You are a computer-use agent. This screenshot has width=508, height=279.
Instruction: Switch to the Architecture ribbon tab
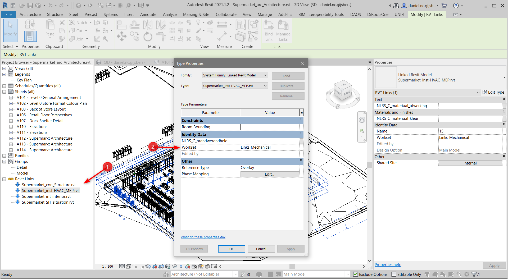pos(30,15)
